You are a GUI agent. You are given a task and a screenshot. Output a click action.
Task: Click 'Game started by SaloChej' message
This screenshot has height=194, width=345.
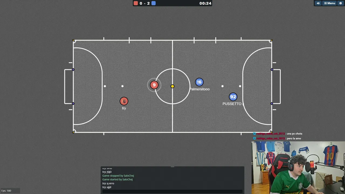tap(118, 179)
